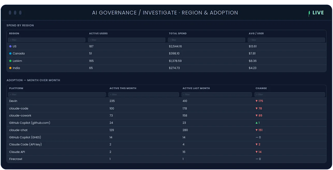Sort by ACTIVE THIS MONTH column header

(x=123, y=88)
